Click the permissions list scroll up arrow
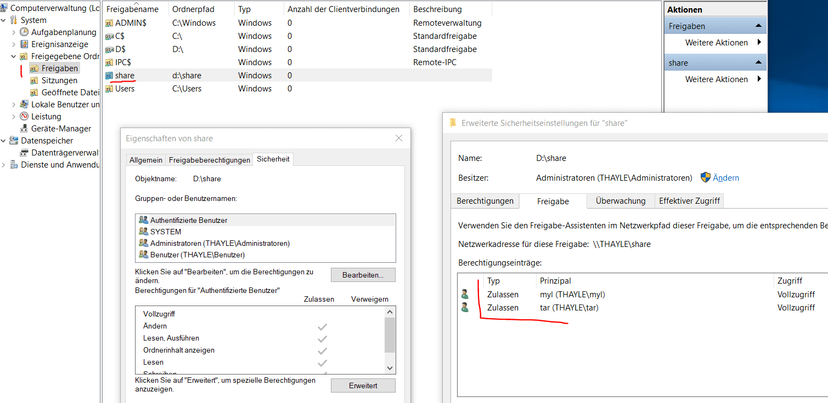 click(390, 312)
